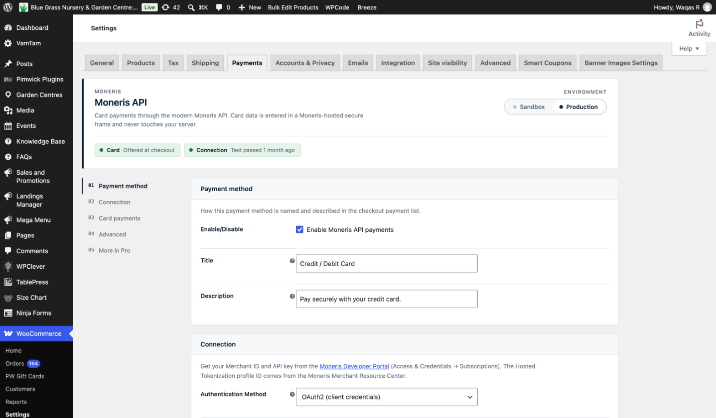Click the Events calendar icon
The image size is (716, 418).
[8, 126]
